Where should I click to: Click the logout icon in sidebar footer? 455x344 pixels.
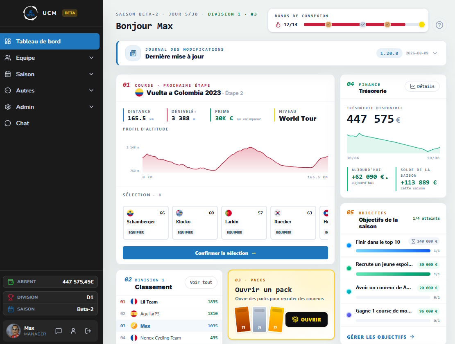tap(88, 331)
